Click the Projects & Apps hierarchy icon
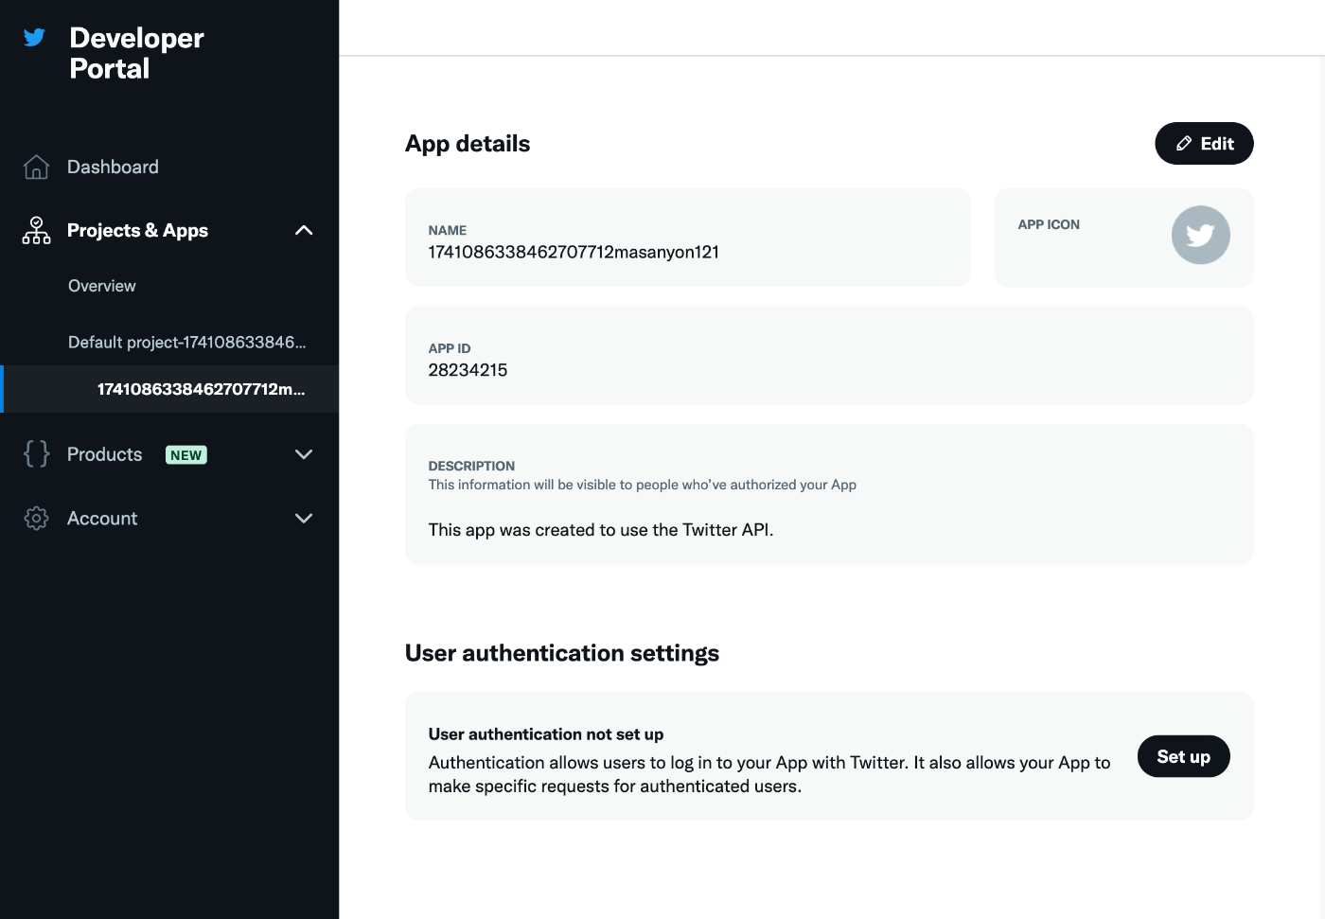The height and width of the screenshot is (919, 1325). 36,230
